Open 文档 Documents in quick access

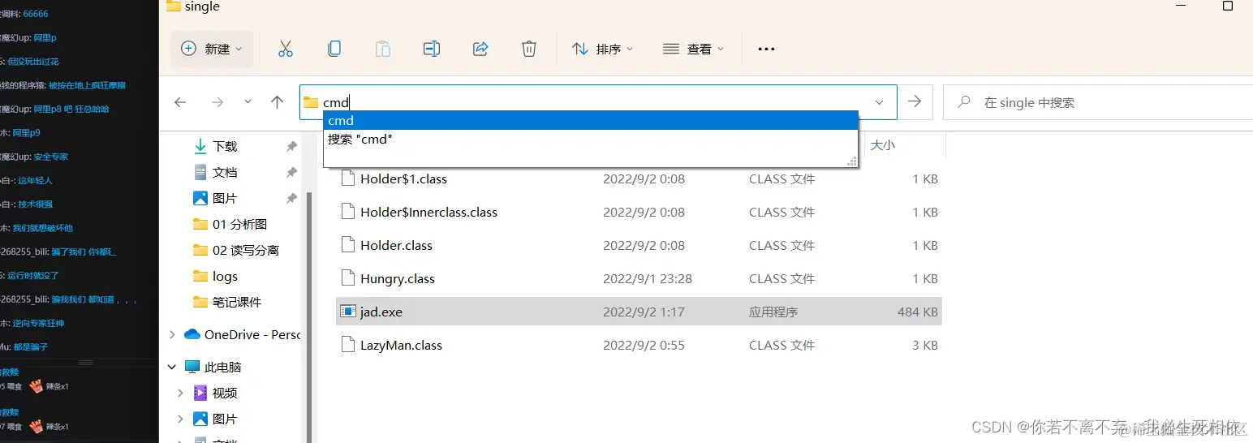click(225, 172)
